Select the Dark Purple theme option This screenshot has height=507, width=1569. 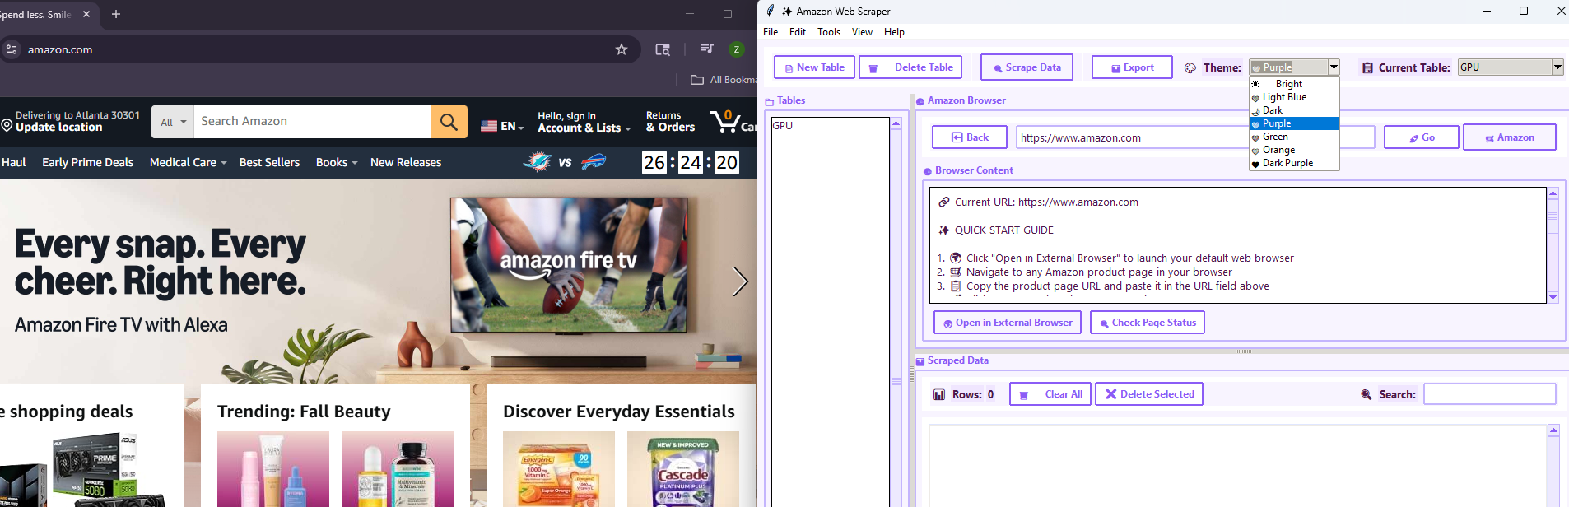(x=1287, y=163)
